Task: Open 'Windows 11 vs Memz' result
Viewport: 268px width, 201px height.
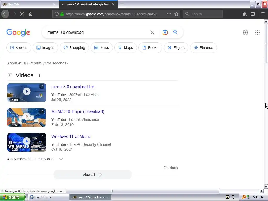Action: pos(71,136)
